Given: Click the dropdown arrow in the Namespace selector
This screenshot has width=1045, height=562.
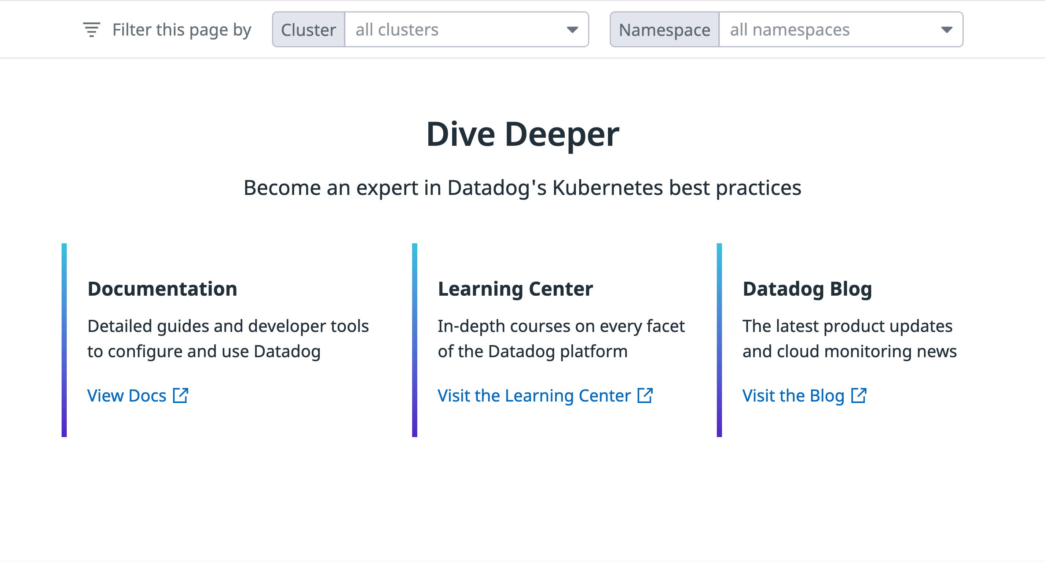Looking at the screenshot, I should [946, 30].
